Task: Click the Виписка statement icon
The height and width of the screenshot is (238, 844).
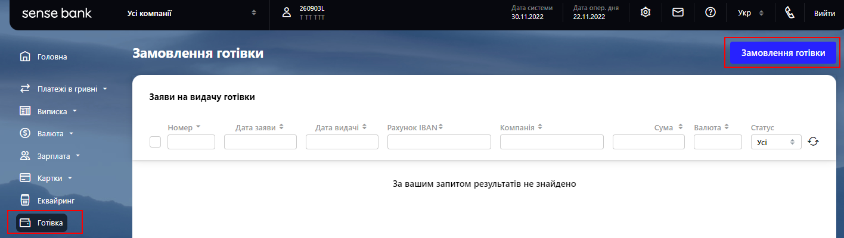Action: [x=25, y=111]
